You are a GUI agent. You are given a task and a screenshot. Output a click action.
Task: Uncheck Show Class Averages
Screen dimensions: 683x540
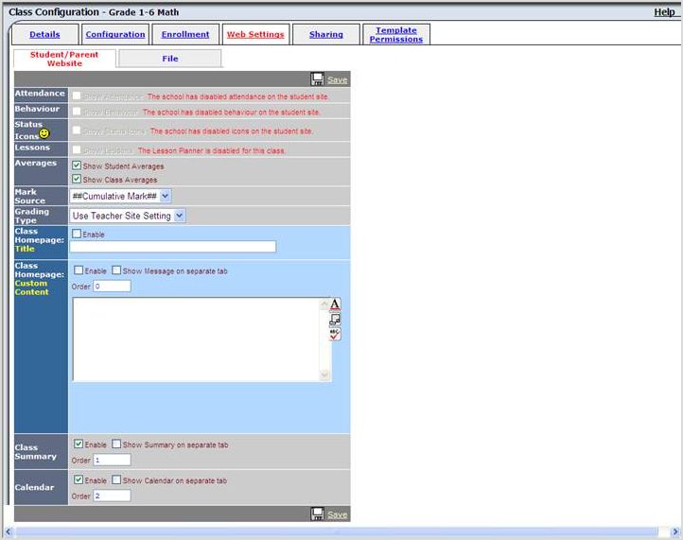point(77,179)
